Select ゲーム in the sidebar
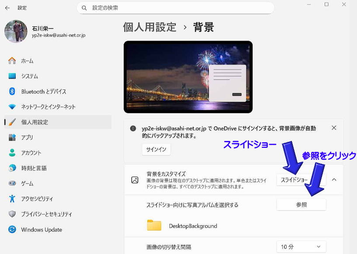 [27, 184]
